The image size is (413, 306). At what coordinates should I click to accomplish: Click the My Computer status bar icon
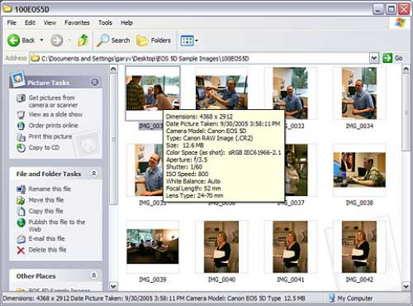coord(331,298)
